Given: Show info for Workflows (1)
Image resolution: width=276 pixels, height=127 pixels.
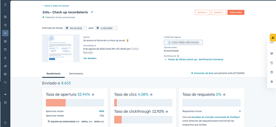Looking at the screenshot, I should [x=178, y=56].
